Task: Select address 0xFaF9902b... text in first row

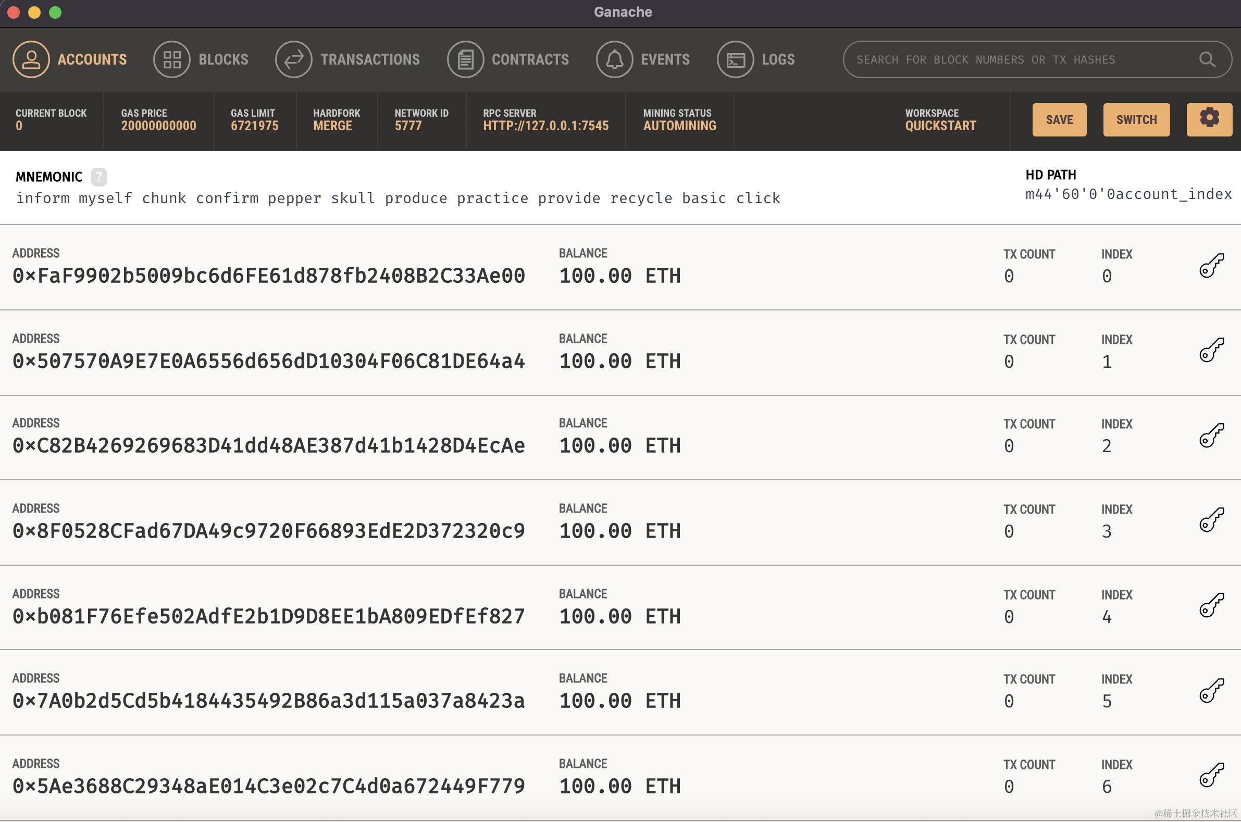Action: [268, 276]
